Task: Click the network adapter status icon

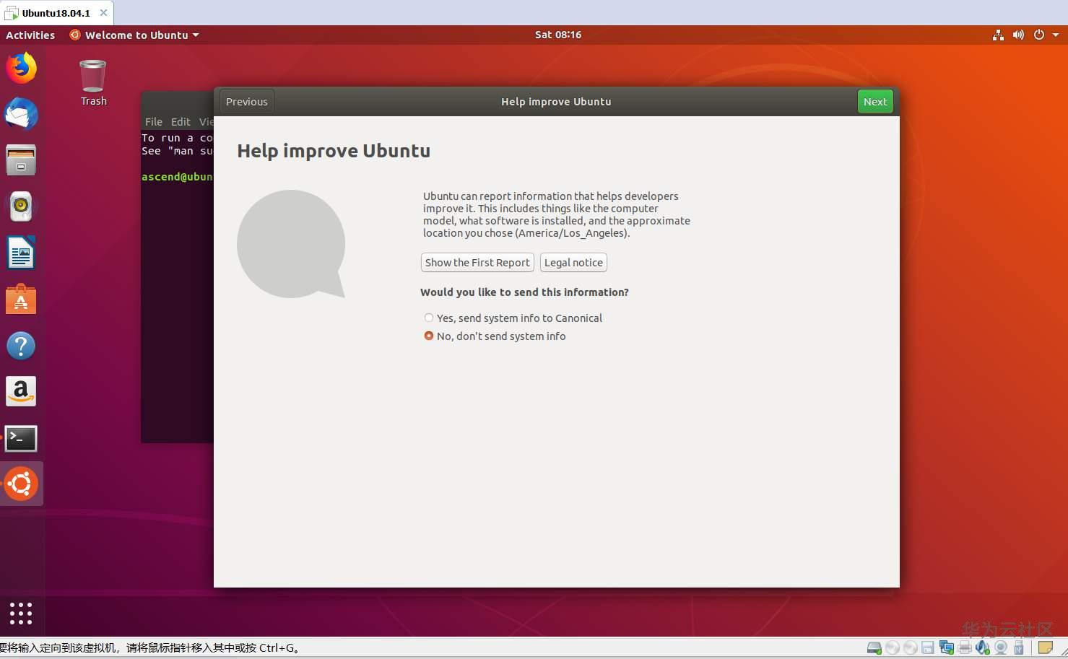Action: click(x=947, y=648)
